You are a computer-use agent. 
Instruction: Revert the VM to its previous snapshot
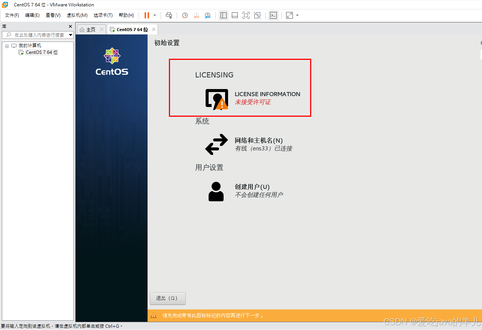[x=196, y=15]
